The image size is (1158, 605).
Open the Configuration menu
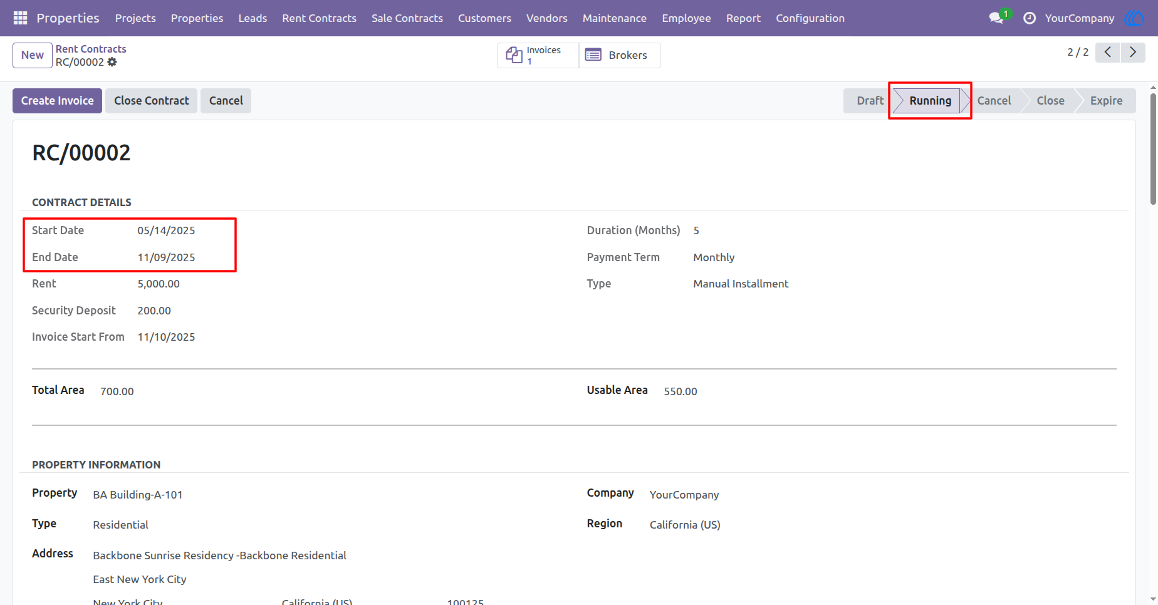click(x=810, y=18)
